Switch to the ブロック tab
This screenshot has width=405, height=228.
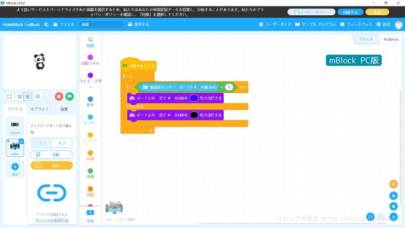click(366, 39)
